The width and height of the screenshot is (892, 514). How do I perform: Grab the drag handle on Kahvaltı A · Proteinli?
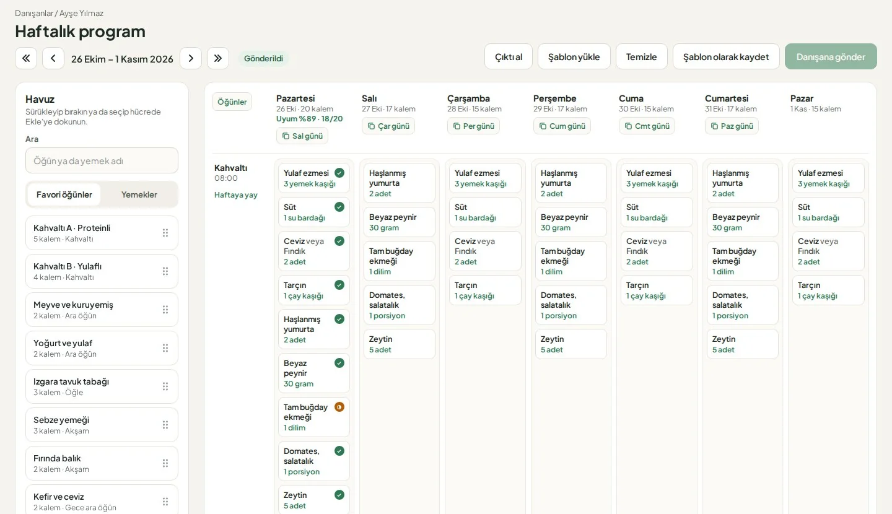165,233
